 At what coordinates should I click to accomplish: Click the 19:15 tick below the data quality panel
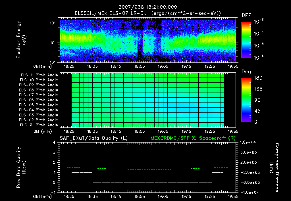tap(186, 197)
